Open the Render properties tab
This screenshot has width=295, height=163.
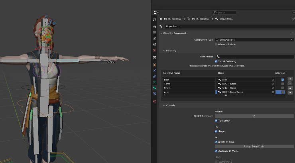[x=154, y=27]
